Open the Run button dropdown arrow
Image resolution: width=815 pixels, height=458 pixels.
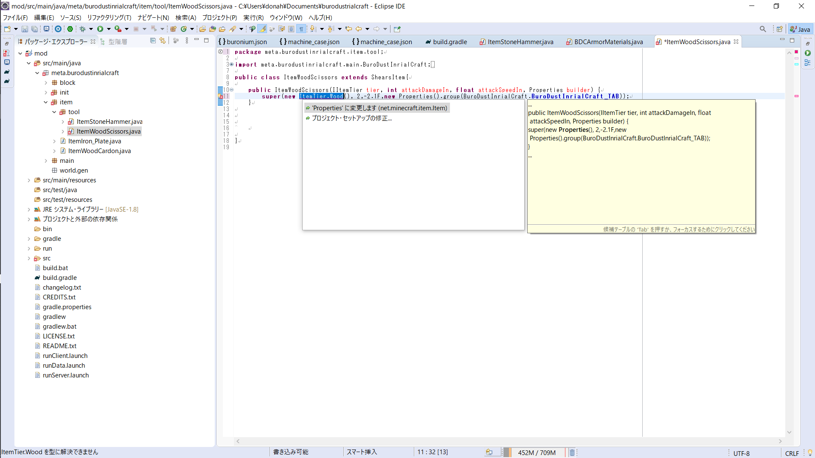click(109, 29)
